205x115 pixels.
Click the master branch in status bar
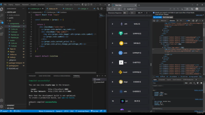click(4, 111)
